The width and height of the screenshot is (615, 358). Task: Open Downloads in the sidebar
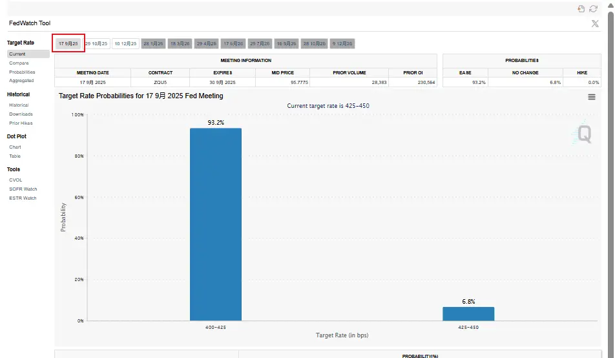pyautogui.click(x=21, y=114)
